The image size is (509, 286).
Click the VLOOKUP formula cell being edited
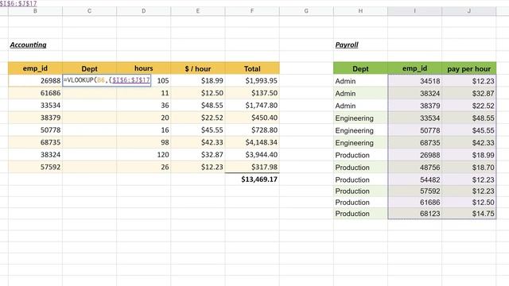pos(107,80)
